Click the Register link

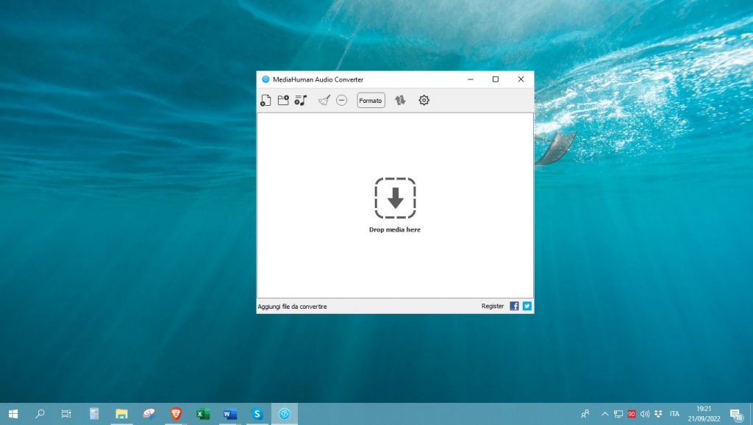tap(492, 306)
